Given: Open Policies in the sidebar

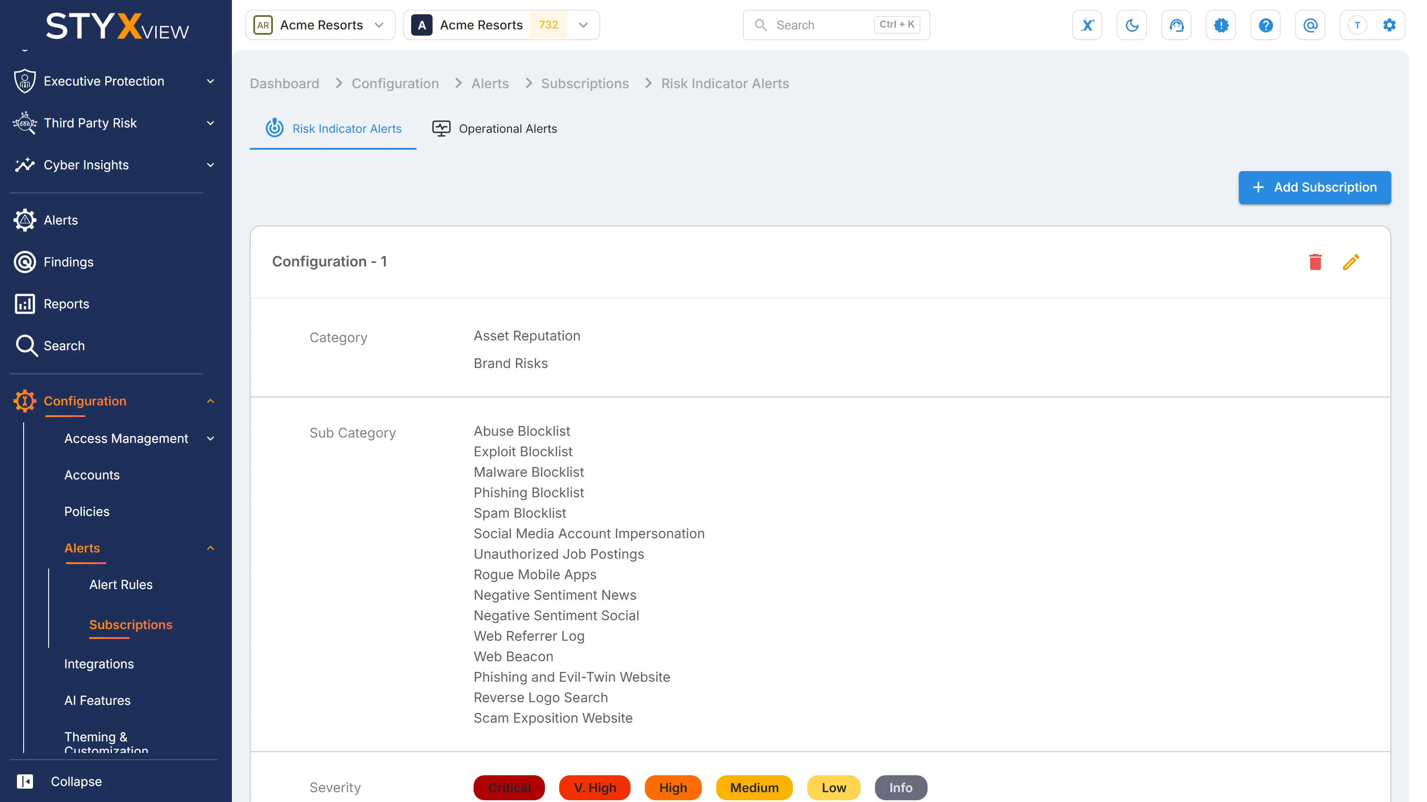Looking at the screenshot, I should tap(87, 511).
